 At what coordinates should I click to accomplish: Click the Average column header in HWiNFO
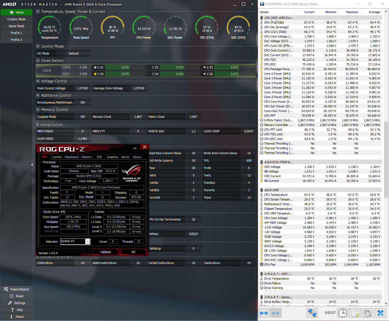tap(371, 12)
